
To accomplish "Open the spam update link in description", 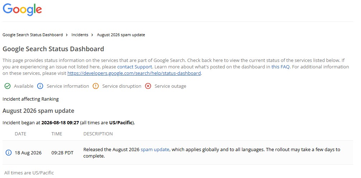I will tap(155, 149).
